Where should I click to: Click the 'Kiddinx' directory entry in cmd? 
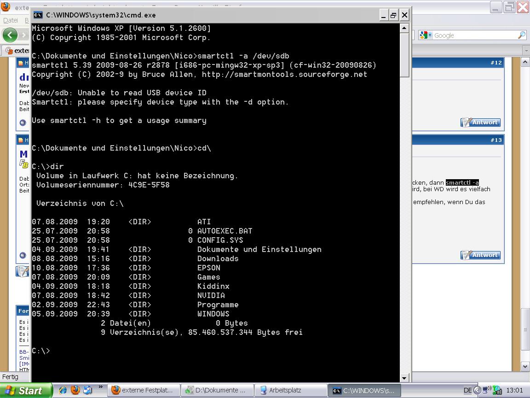[x=213, y=287]
